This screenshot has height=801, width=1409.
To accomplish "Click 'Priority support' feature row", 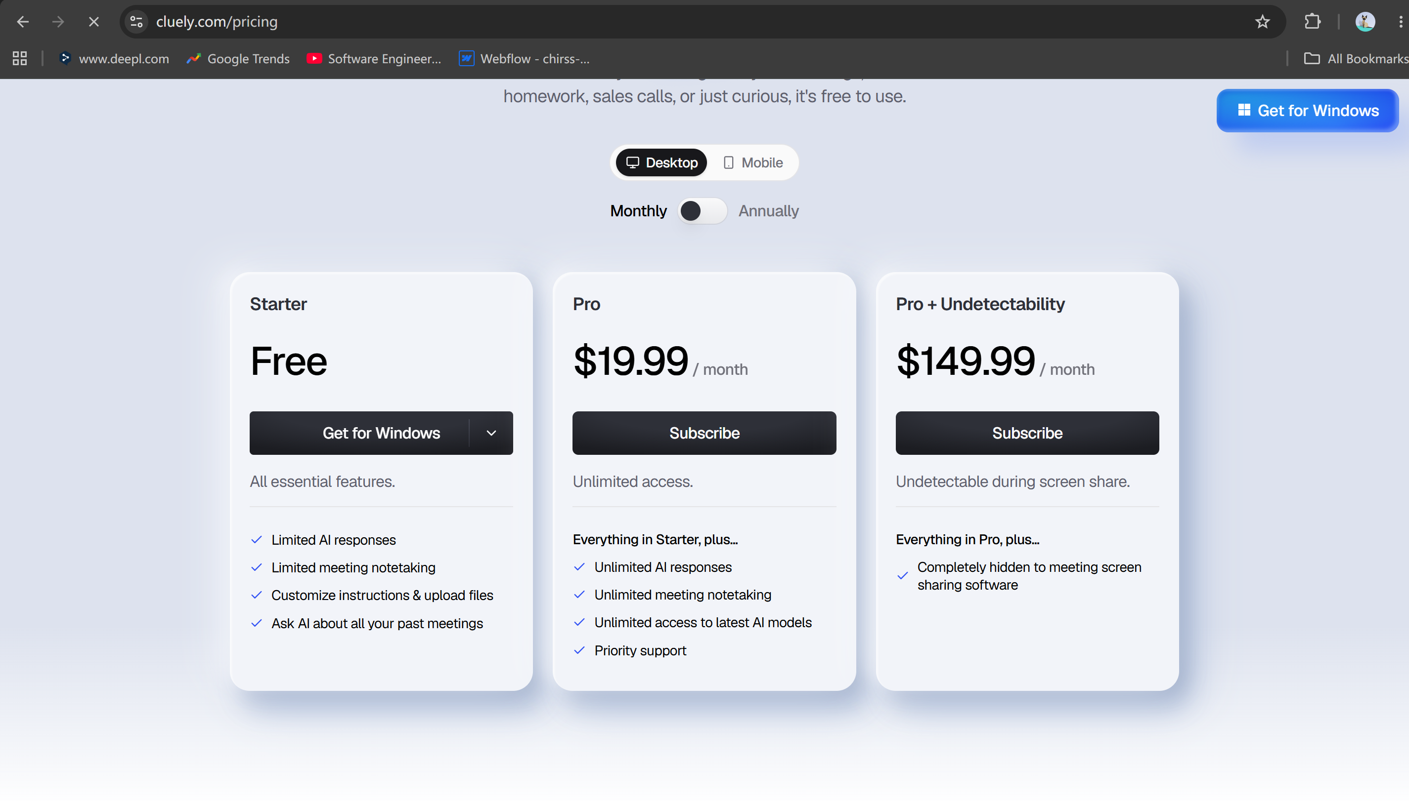I will 630,650.
